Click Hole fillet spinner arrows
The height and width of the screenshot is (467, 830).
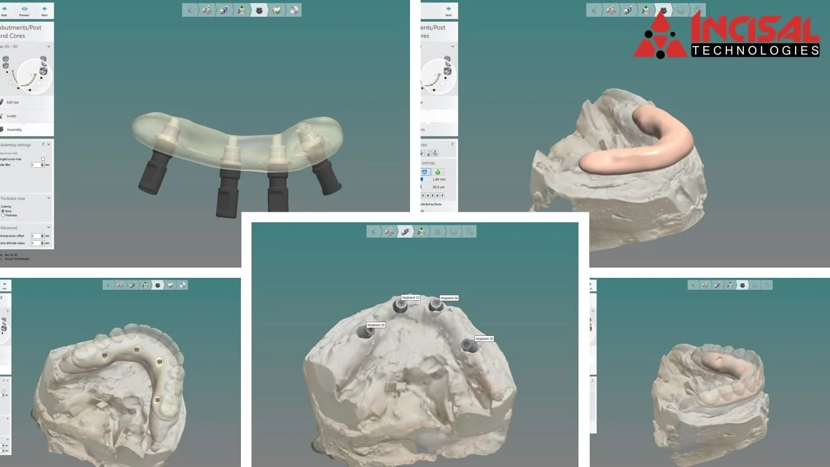click(42, 165)
